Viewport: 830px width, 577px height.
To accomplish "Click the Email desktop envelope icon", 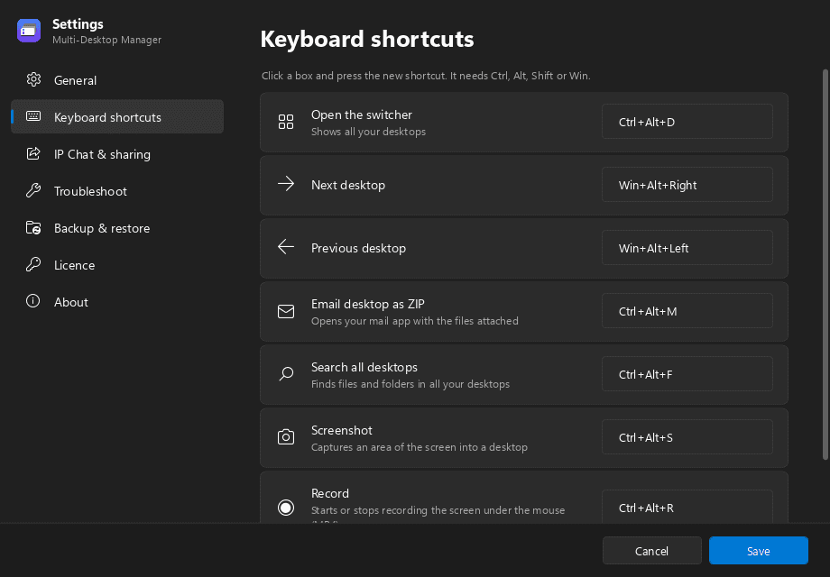I will point(286,312).
